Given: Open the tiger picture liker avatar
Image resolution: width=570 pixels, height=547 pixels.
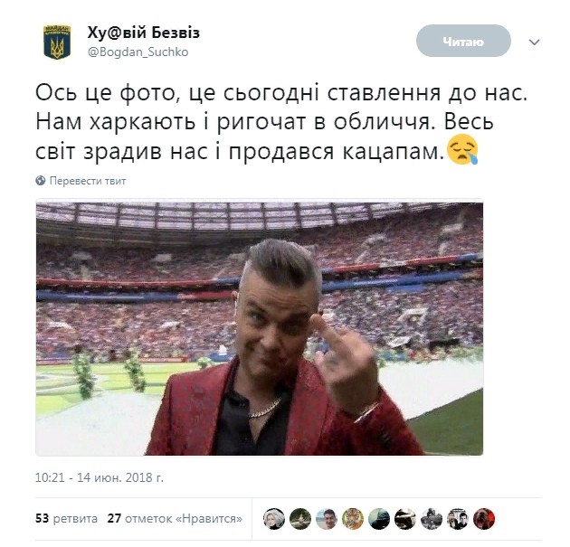Looking at the screenshot, I should 353,519.
